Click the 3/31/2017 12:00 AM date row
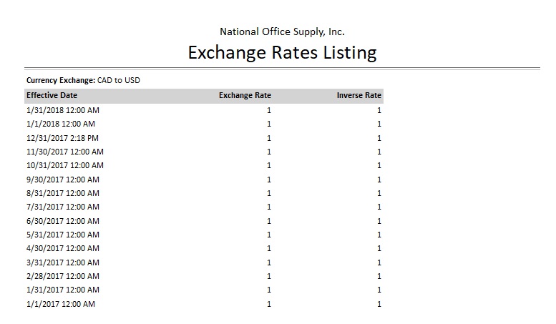 [x=62, y=262]
